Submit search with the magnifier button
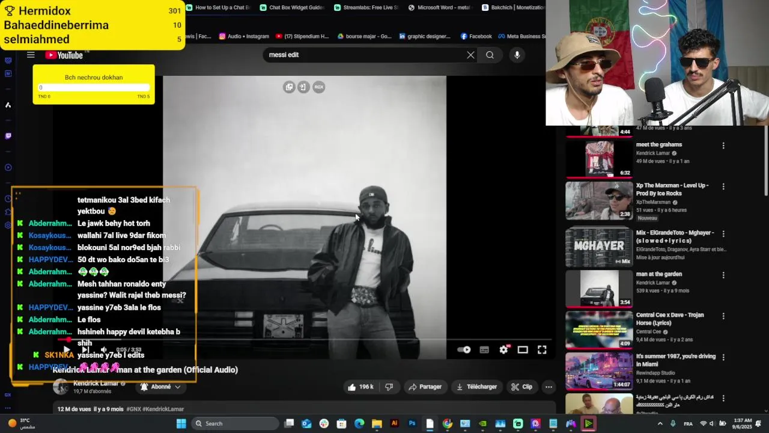 click(x=490, y=55)
